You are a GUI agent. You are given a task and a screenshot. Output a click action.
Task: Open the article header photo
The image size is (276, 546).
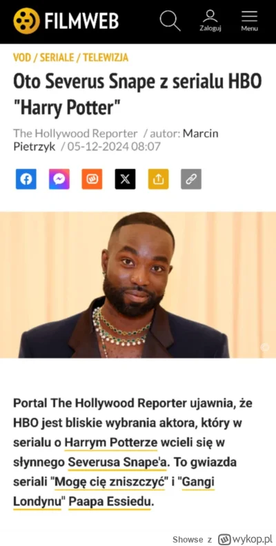pos(138,285)
